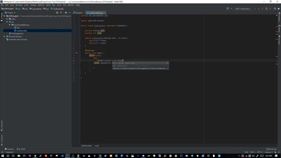Click tool window toggle icon in bottom-left corner

click(x=2, y=152)
